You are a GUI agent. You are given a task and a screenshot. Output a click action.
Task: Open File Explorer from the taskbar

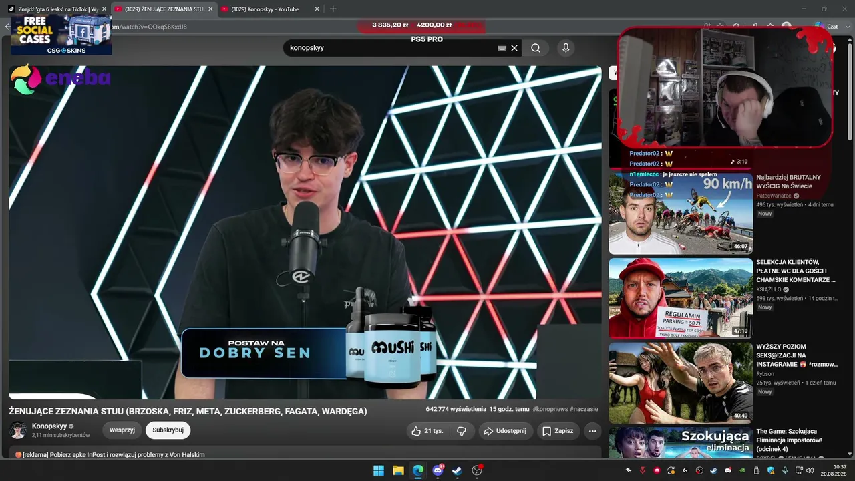[398, 470]
